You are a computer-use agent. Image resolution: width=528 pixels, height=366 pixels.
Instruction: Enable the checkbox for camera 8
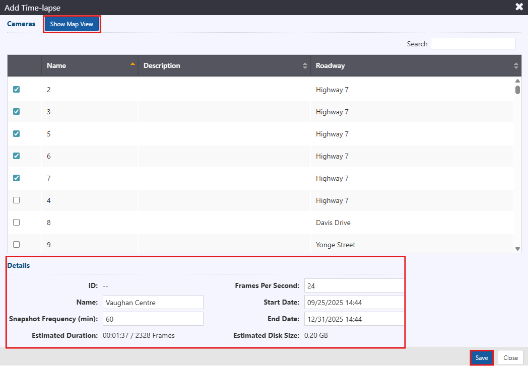pos(16,223)
